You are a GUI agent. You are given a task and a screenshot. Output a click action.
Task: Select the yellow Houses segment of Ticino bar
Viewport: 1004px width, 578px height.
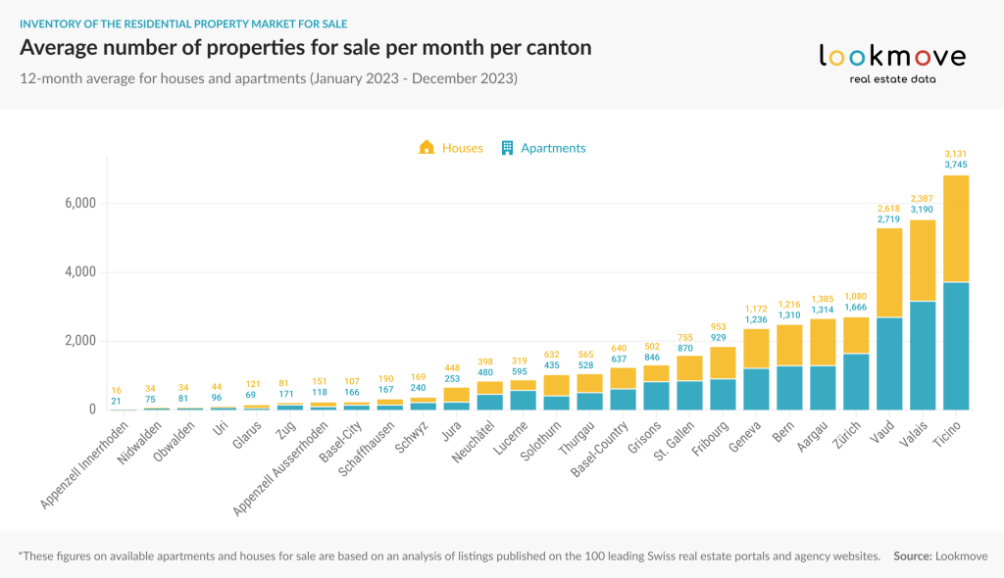[956, 228]
